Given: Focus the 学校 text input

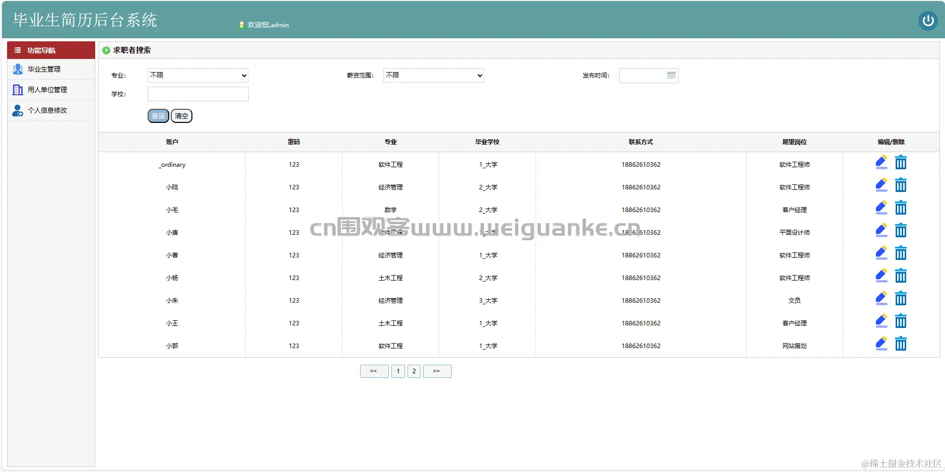Looking at the screenshot, I should point(198,94).
